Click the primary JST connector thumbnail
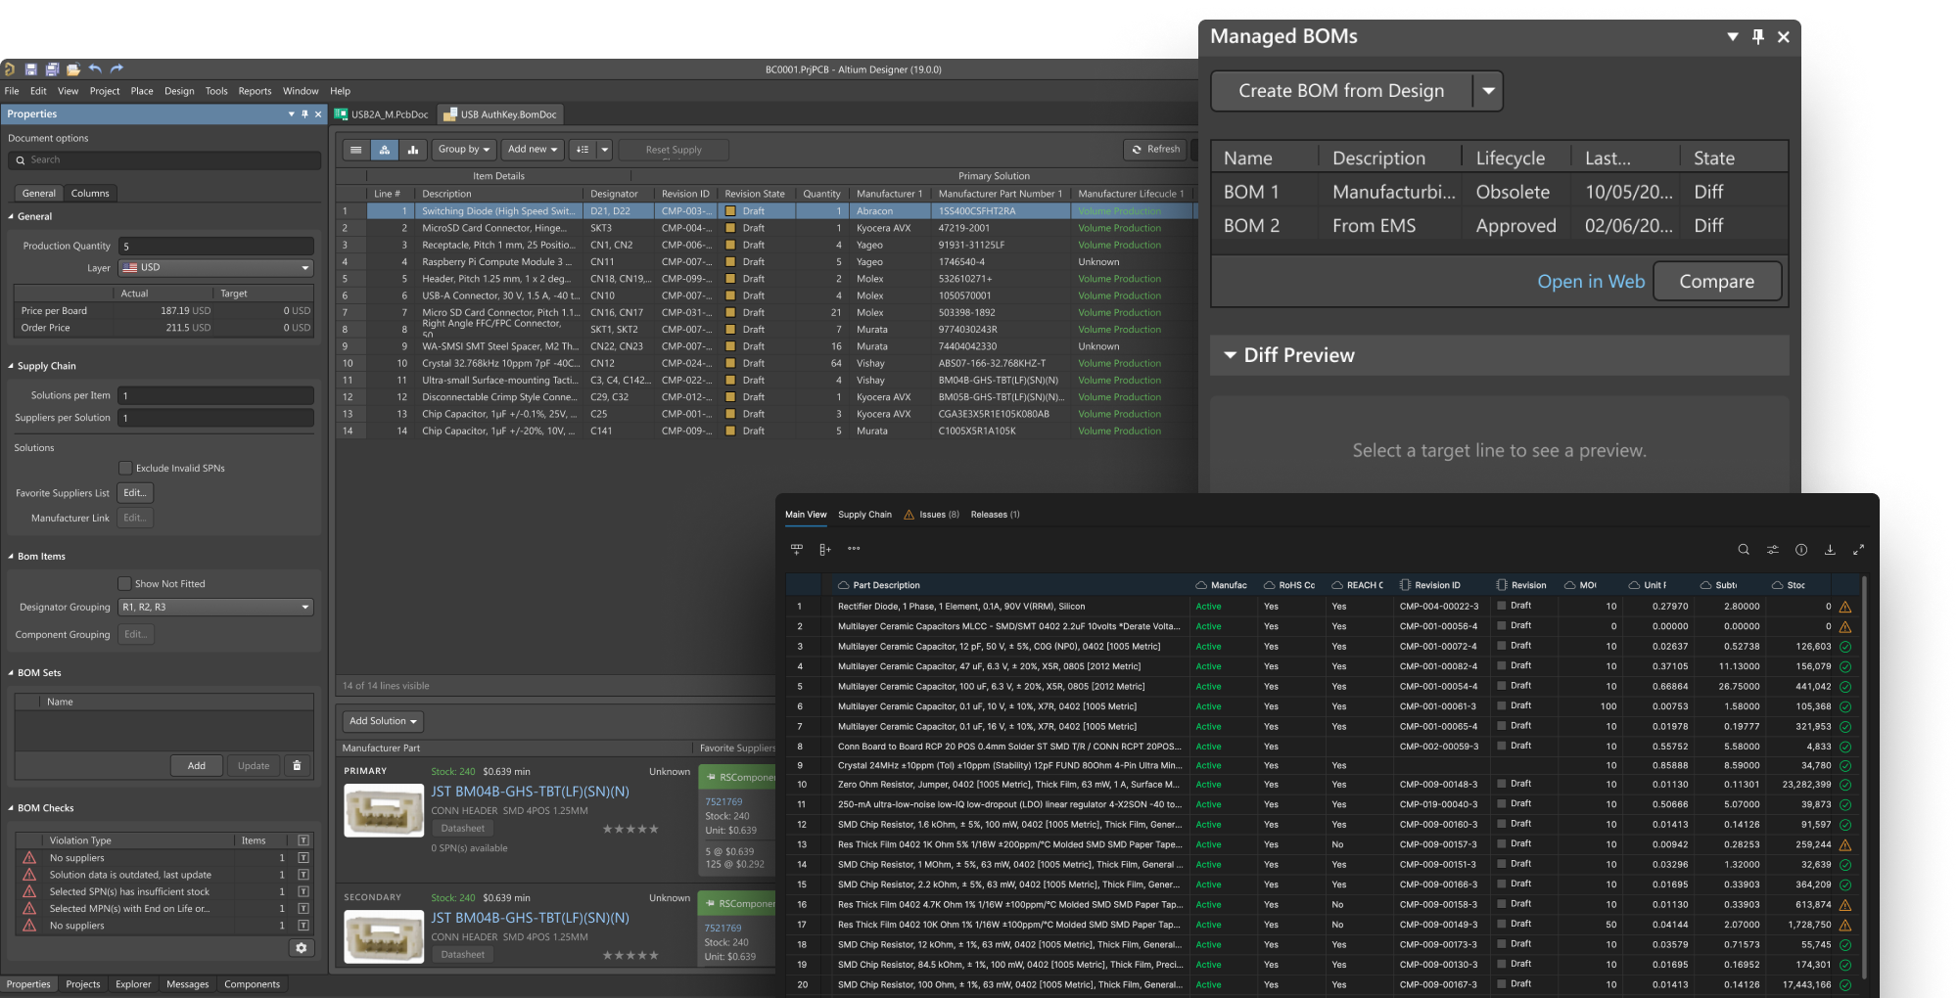1958x998 pixels. click(x=384, y=810)
